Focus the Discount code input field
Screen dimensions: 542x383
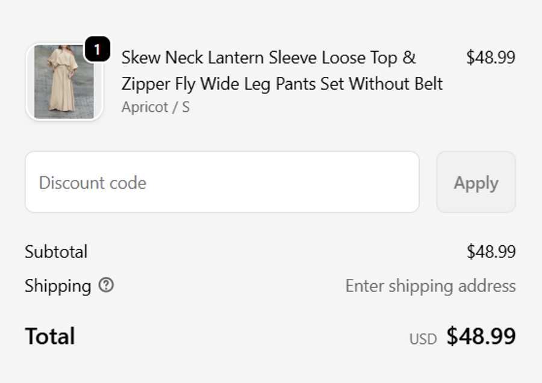(x=222, y=182)
